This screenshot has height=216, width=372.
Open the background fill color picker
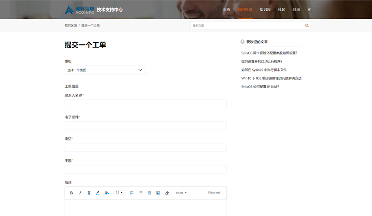click(107, 193)
